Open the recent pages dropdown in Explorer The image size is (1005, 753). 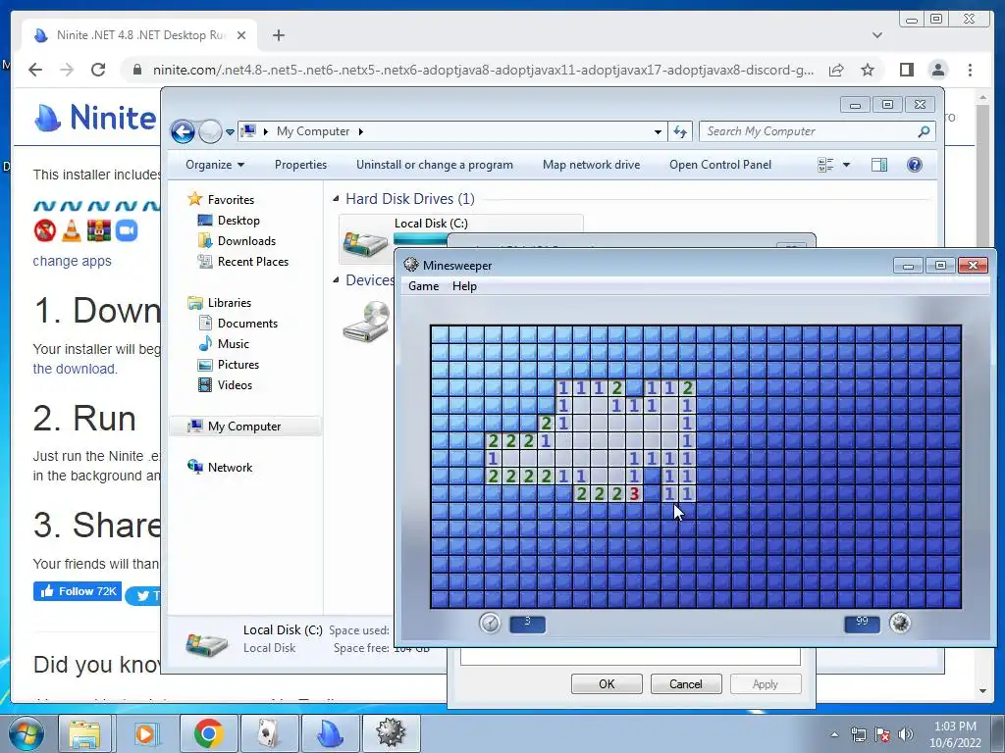pyautogui.click(x=230, y=132)
